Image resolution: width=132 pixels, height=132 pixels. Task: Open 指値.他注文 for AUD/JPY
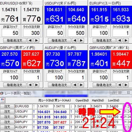coord(60,85)
